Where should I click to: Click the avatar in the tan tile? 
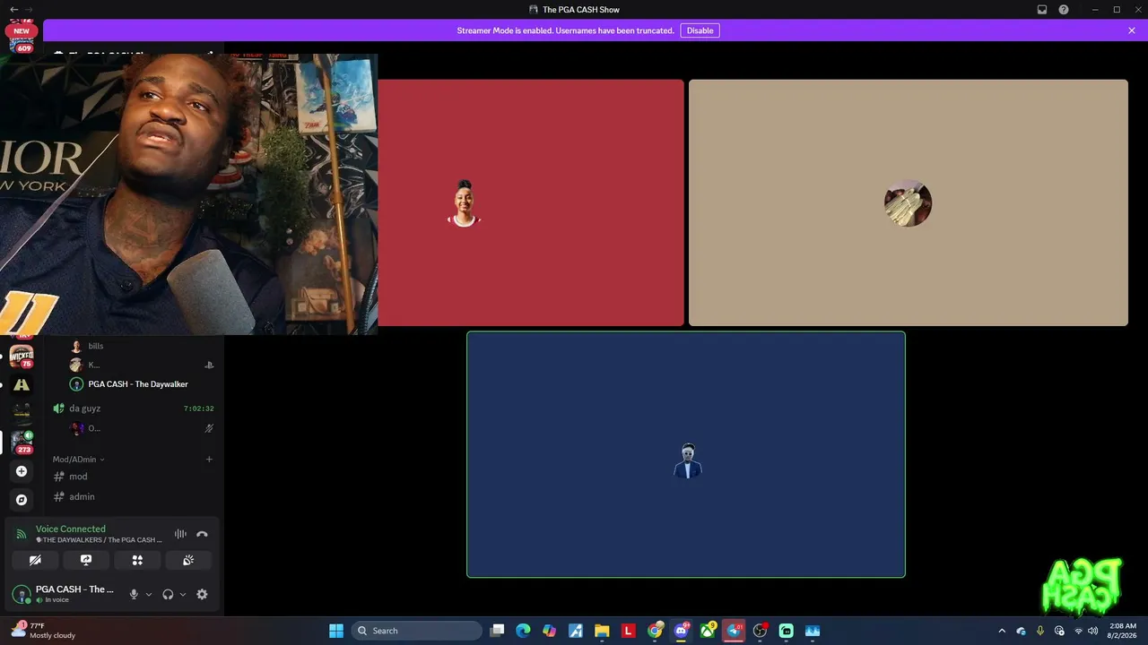[908, 203]
